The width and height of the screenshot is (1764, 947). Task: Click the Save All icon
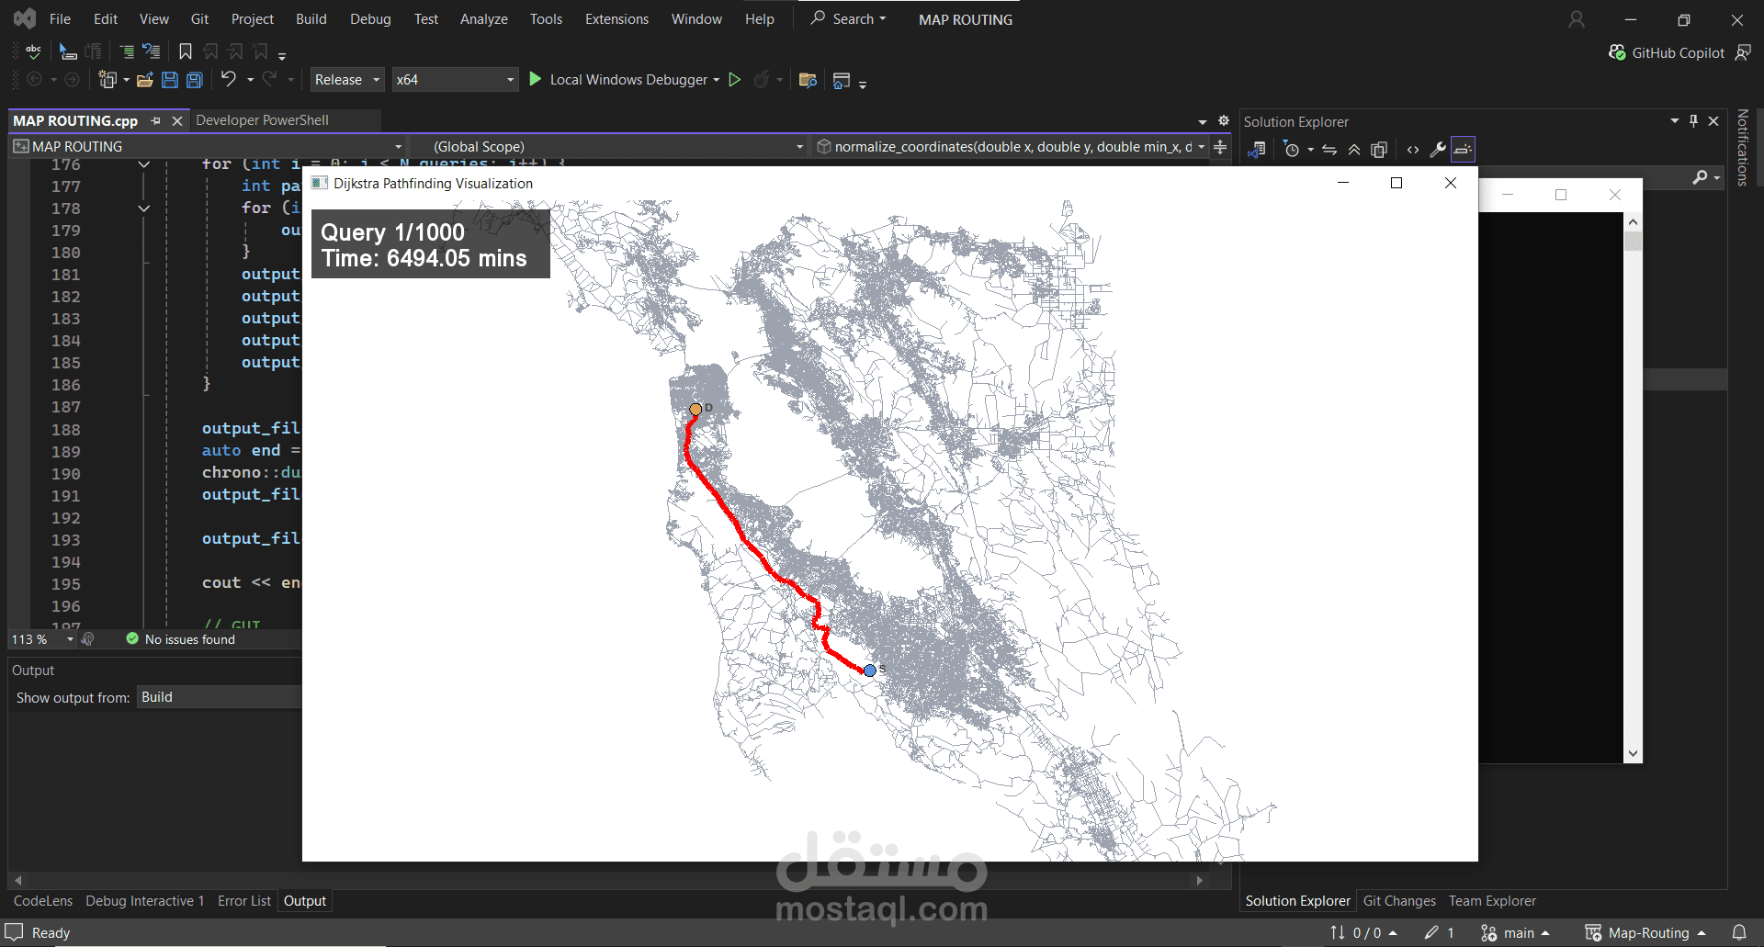tap(195, 80)
